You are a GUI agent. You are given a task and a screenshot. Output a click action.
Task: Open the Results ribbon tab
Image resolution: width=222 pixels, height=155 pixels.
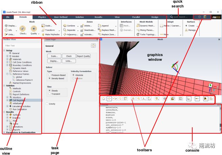point(98,17)
